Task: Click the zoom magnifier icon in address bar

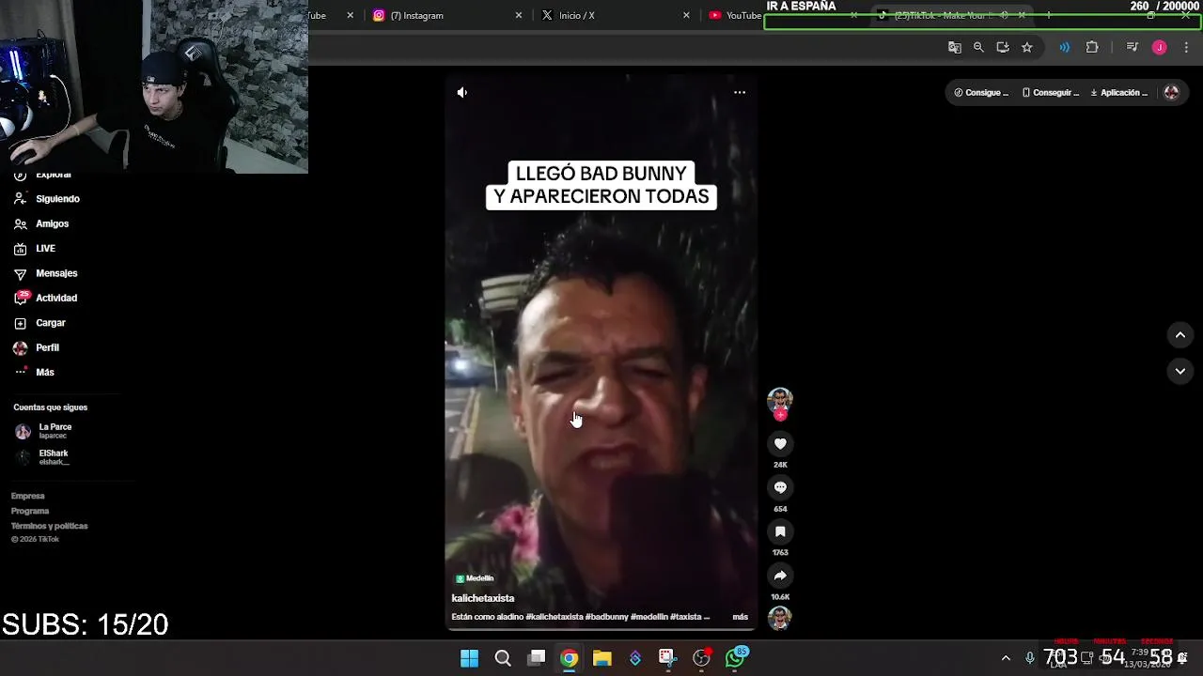Action: 978,47
